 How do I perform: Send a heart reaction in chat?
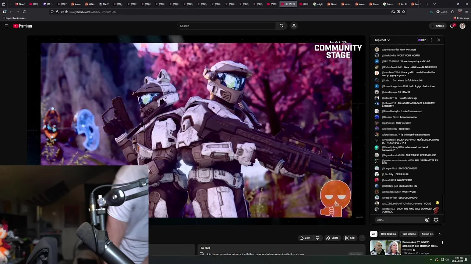[436, 220]
